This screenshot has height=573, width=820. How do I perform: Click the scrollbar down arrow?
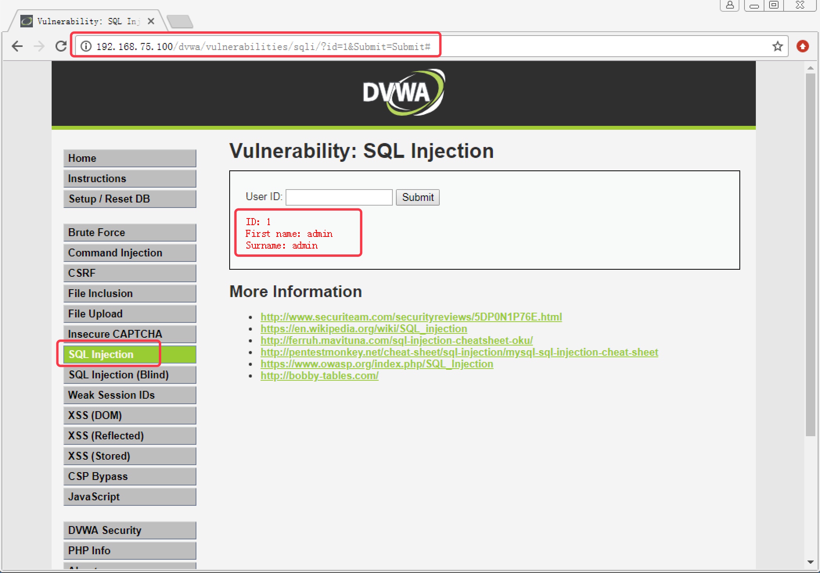pyautogui.click(x=810, y=562)
